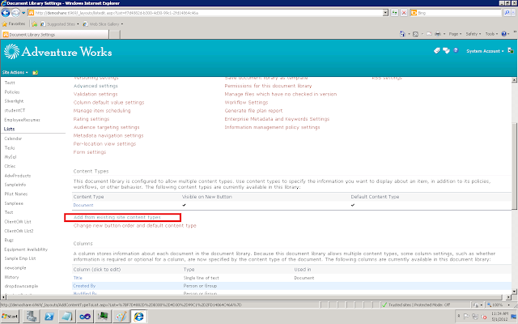
Task: Click the Adventure Works swirl logo
Action: 11,52
